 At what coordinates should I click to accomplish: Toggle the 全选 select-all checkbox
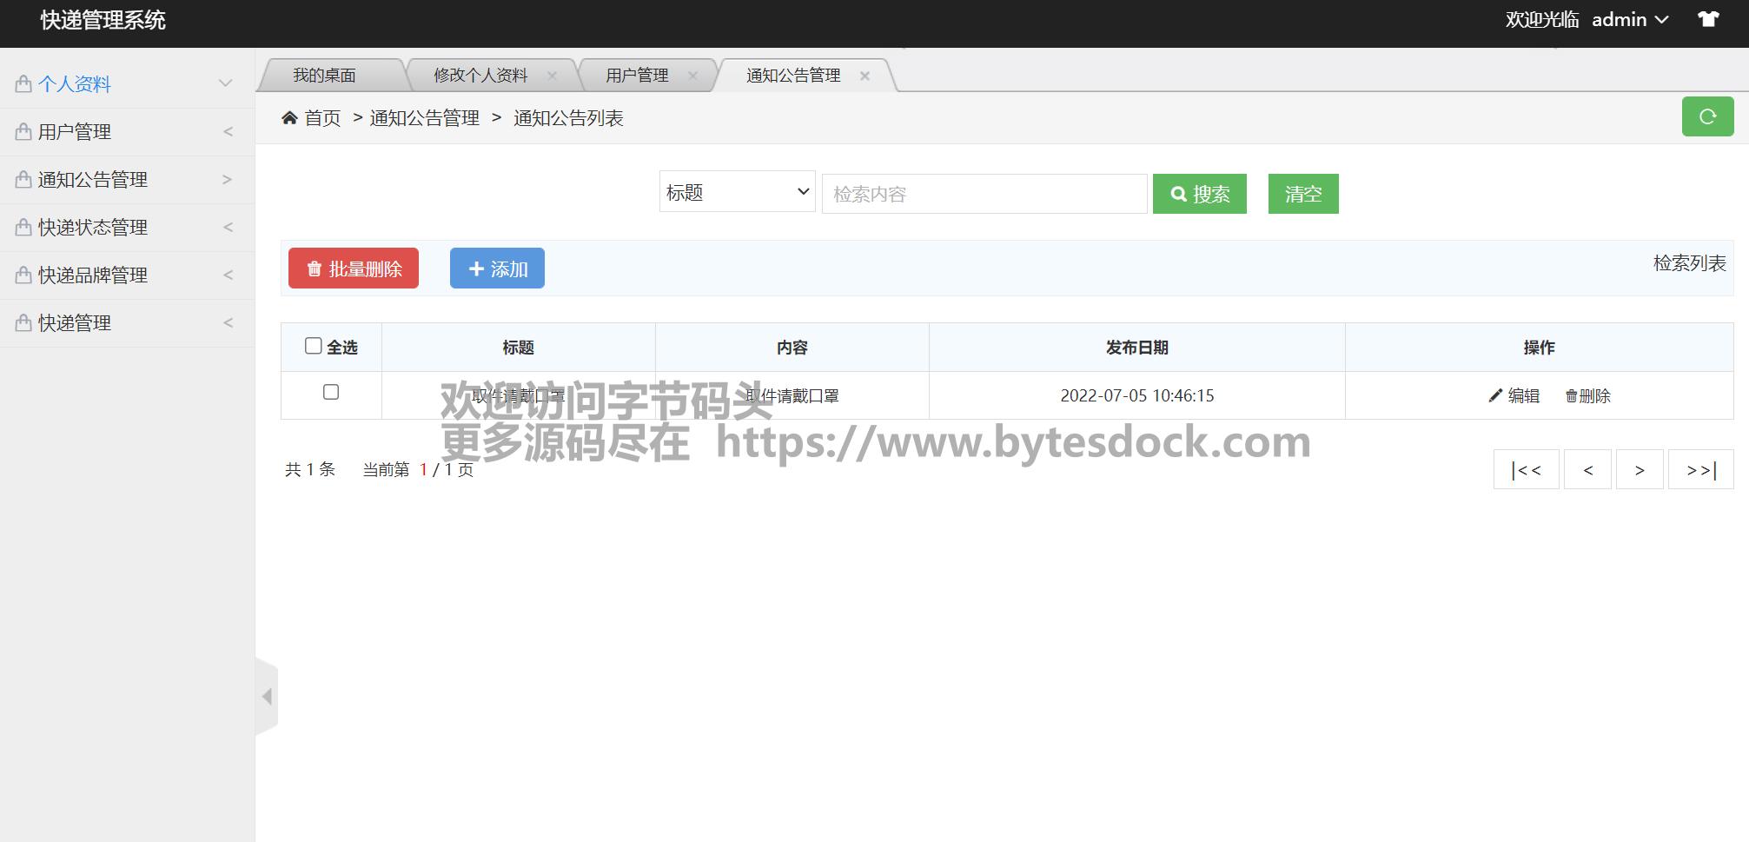[x=314, y=346]
